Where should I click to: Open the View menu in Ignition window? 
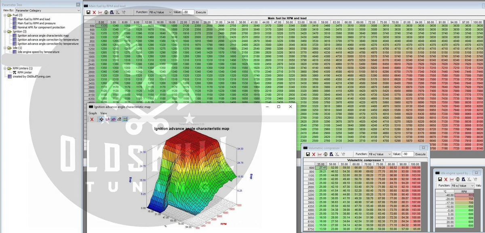104,113
